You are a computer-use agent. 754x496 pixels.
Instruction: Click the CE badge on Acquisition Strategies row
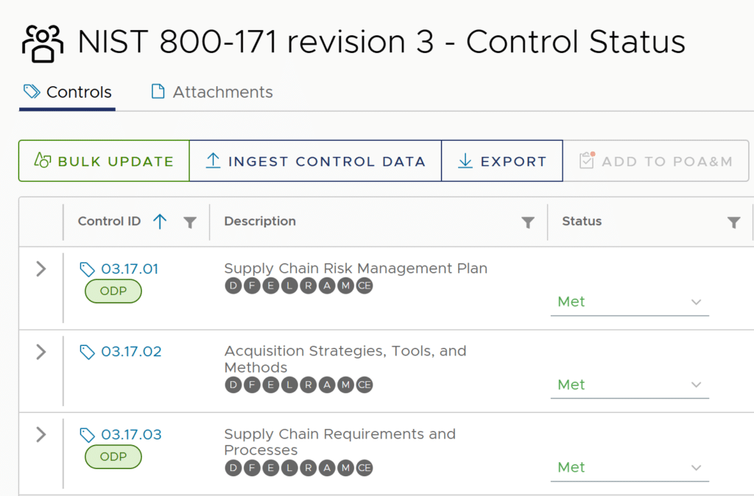(x=364, y=385)
